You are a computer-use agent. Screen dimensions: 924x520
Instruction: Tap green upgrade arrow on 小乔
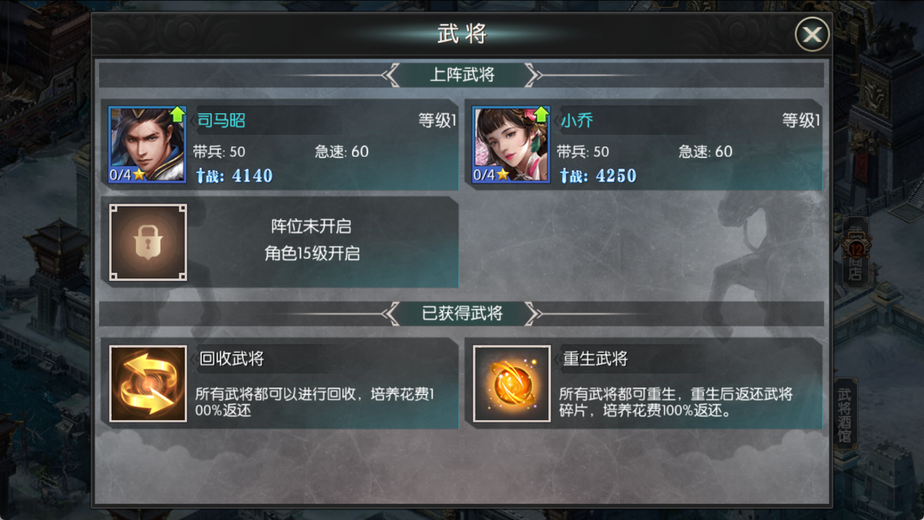(x=541, y=114)
